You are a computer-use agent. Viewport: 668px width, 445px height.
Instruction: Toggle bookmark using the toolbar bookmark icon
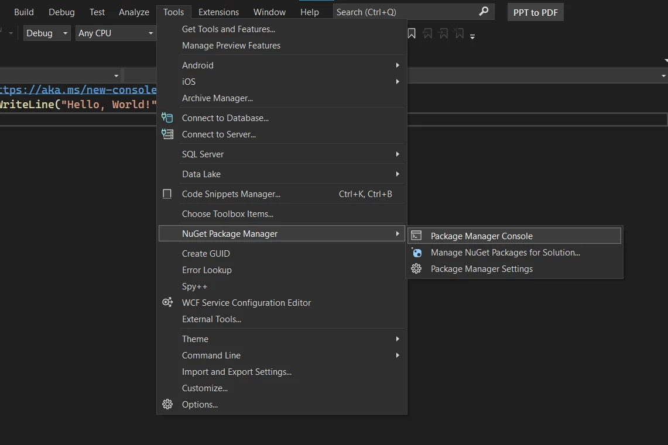(x=412, y=34)
